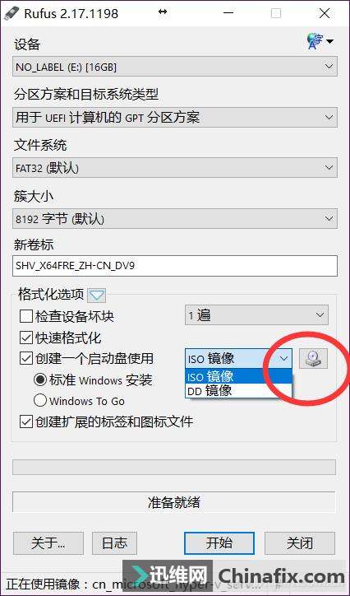Expand the GPT 分区方案 dropdown
Viewport: 350px width, 596px height.
[175, 118]
